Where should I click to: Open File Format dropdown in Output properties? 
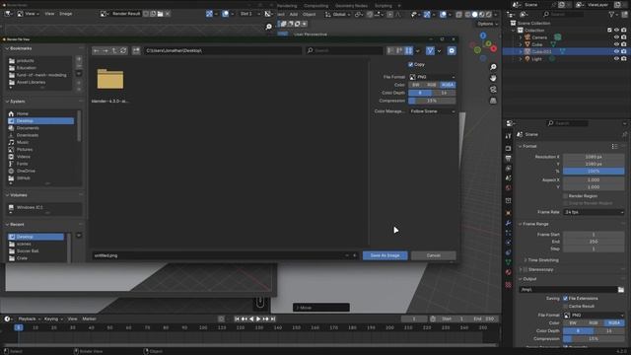click(x=594, y=316)
